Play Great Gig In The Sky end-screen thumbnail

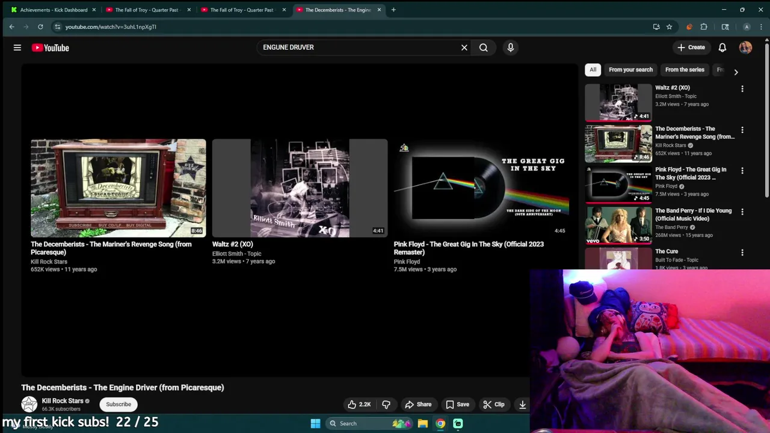click(481, 188)
